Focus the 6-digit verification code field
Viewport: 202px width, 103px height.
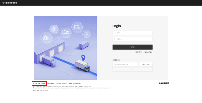125,64
